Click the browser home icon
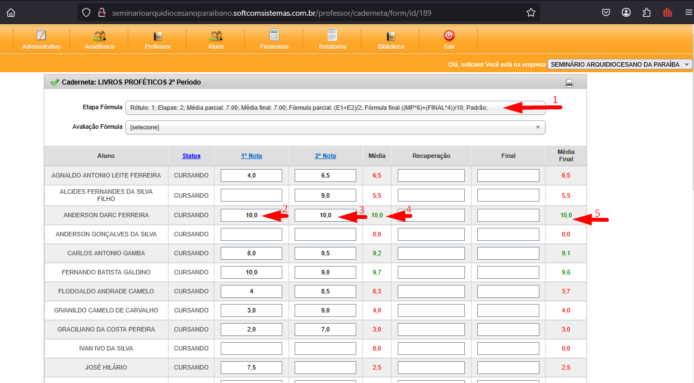Screen dimensions: 694x383 click(x=11, y=12)
